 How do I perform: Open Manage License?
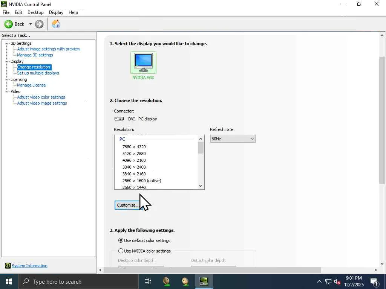31,85
